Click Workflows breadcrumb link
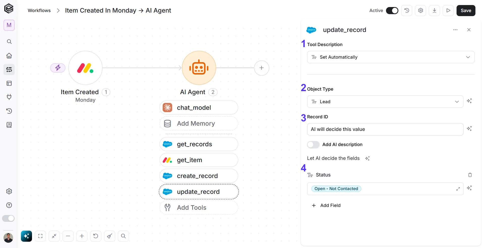The width and height of the screenshot is (483, 248). [39, 11]
